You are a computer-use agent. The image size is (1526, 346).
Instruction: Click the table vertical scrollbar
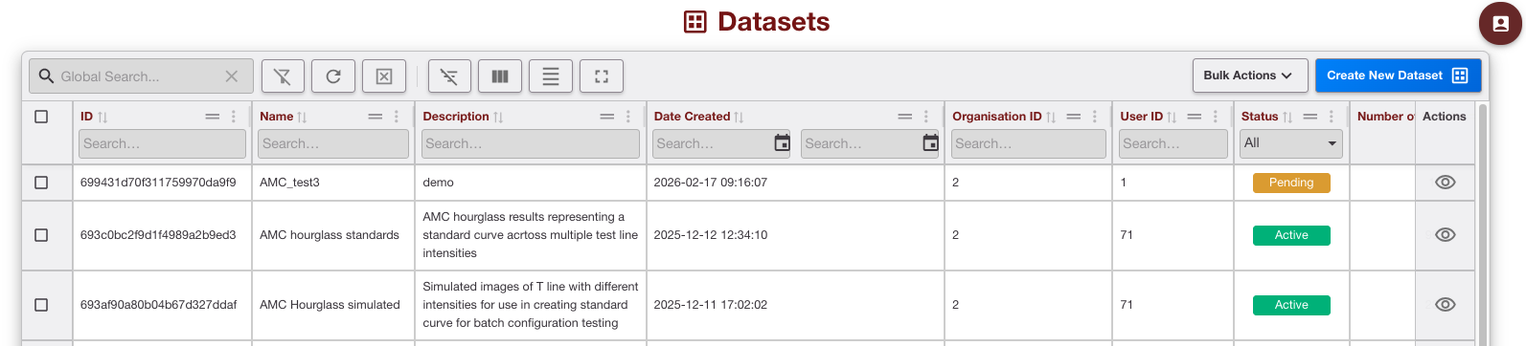[1483, 224]
